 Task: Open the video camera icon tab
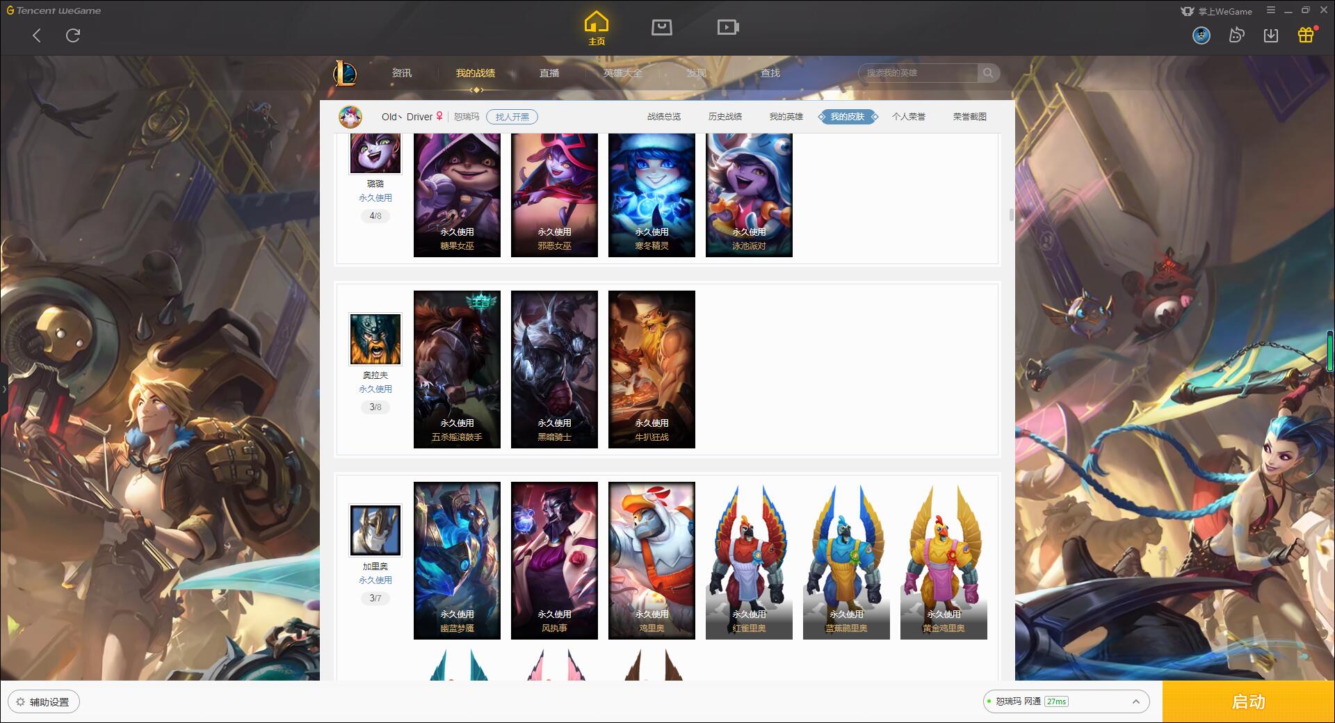click(728, 27)
